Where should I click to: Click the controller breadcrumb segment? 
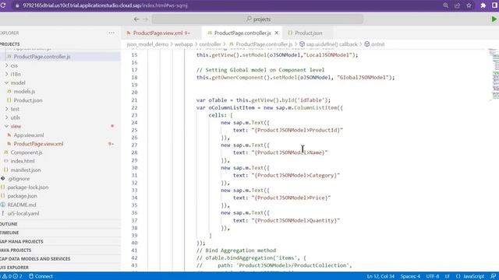pos(210,44)
